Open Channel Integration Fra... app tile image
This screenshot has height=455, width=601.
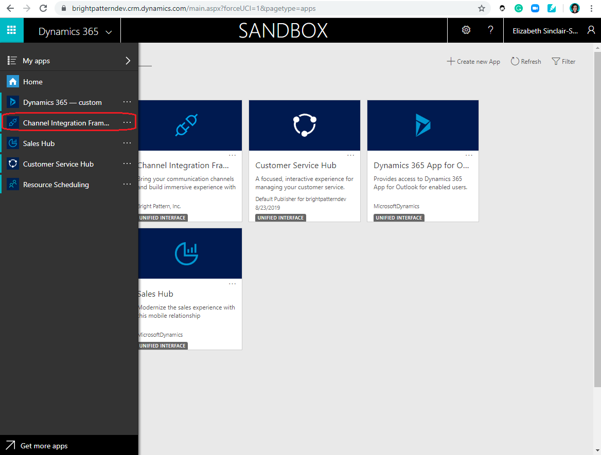pos(190,125)
